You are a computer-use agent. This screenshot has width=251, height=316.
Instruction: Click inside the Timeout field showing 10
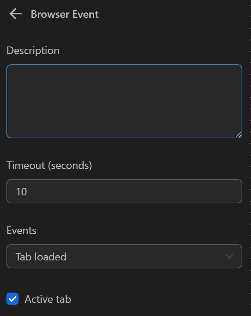pos(124,191)
